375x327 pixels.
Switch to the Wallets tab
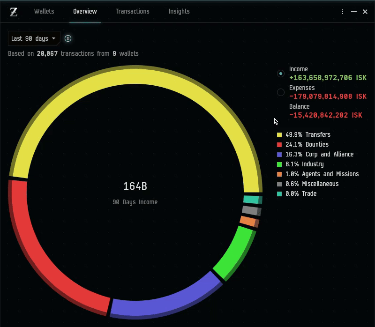(x=44, y=11)
